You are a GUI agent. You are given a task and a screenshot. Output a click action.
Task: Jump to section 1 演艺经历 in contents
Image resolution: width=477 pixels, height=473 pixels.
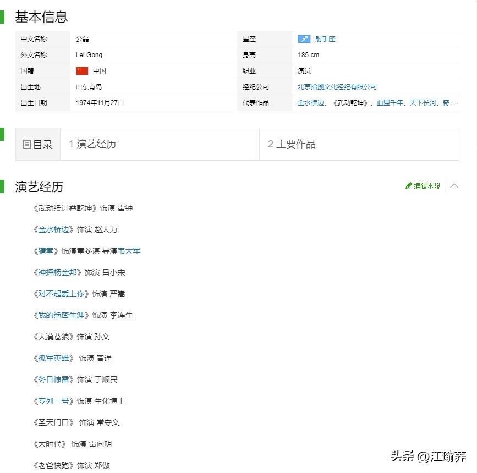92,144
